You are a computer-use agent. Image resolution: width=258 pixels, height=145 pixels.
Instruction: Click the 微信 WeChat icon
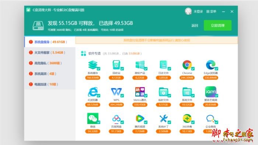[x=93, y=118]
